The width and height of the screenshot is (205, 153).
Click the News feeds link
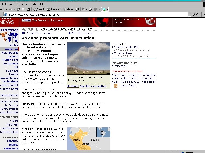(128, 86)
